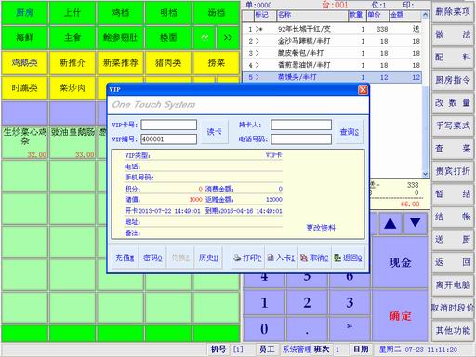Select the 鸡档 category tab

[120, 13]
